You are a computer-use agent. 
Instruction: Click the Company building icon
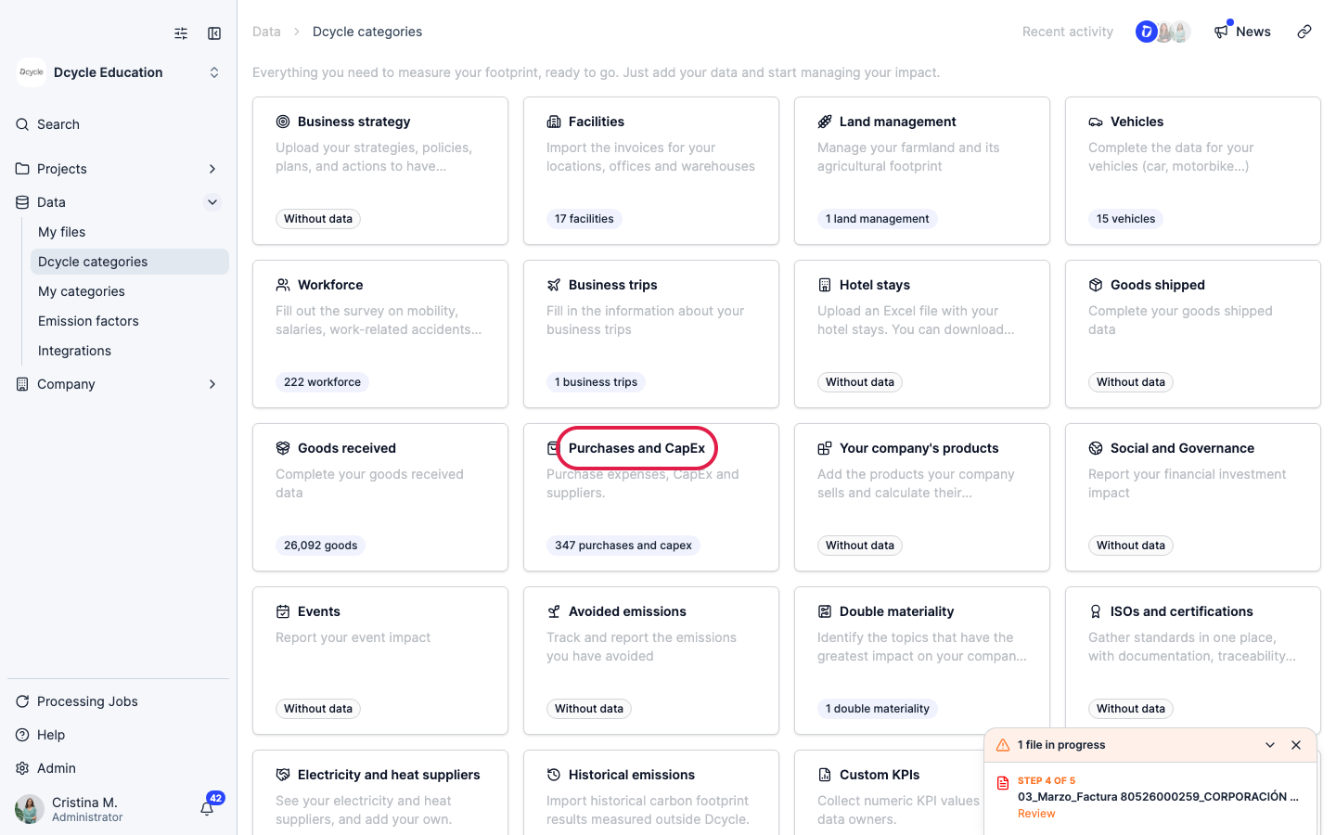(x=22, y=384)
